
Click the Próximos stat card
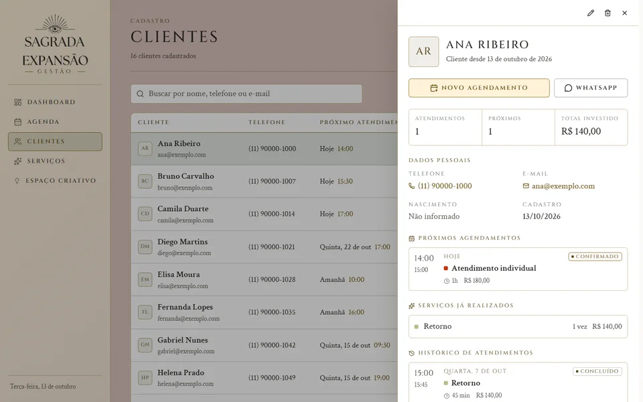518,127
